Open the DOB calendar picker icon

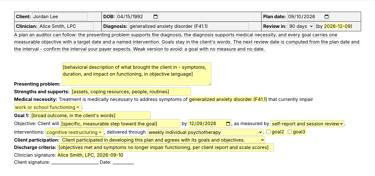tap(155, 16)
